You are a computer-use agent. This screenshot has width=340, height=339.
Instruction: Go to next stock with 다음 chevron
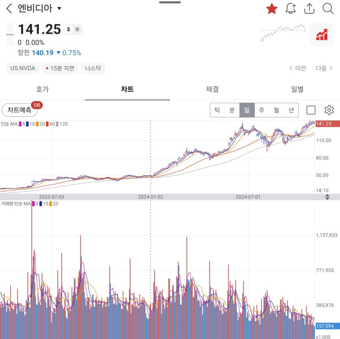pos(324,68)
